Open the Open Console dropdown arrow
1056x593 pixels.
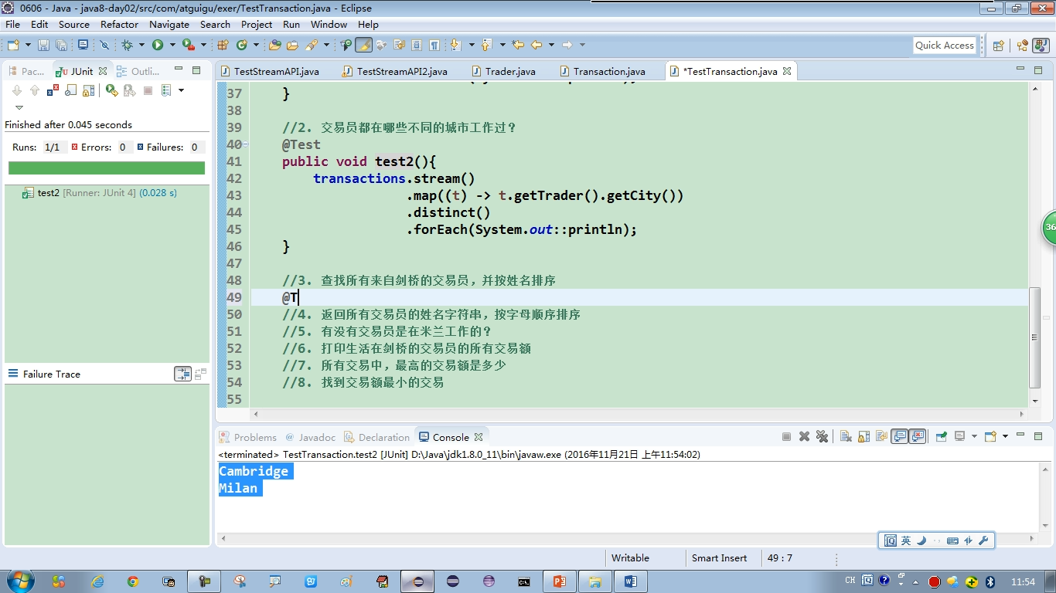coord(1005,437)
